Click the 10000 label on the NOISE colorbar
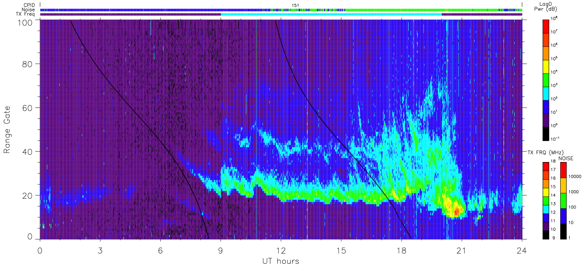Screen dimensions: 587x271 [x=575, y=177]
